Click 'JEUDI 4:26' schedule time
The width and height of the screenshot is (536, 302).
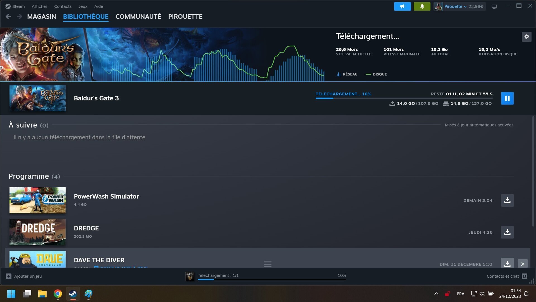point(480,232)
